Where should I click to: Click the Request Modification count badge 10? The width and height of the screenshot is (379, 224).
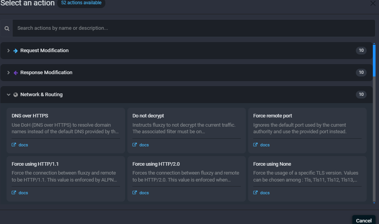(x=361, y=50)
